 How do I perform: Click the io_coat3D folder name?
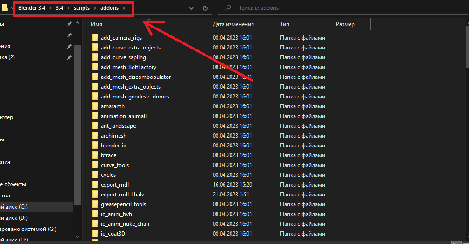(113, 234)
